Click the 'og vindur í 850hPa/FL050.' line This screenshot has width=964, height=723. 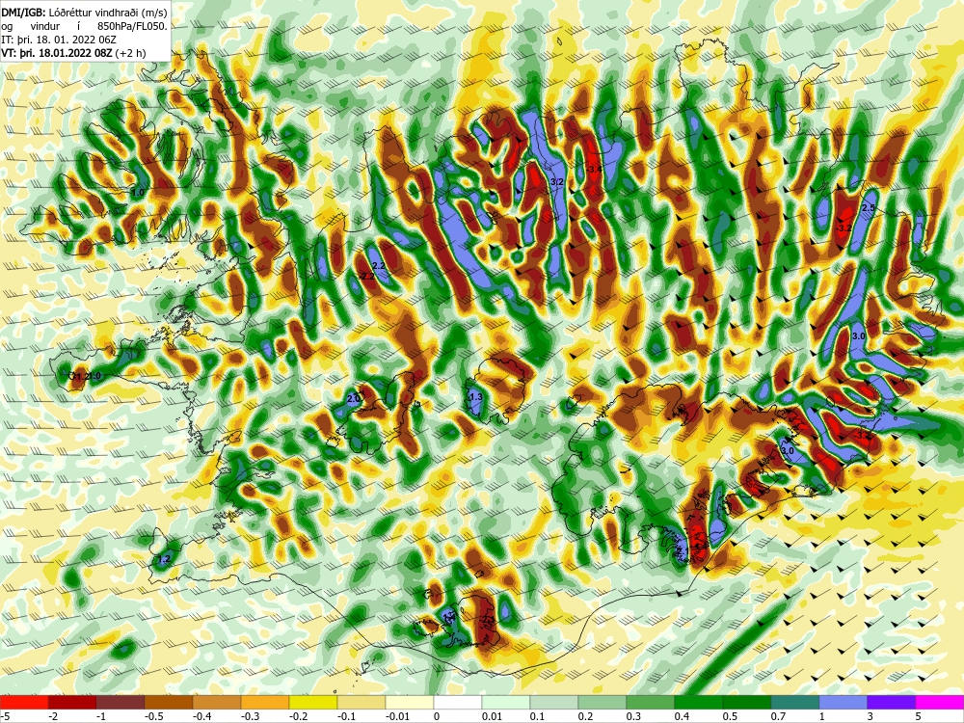pos(84,26)
